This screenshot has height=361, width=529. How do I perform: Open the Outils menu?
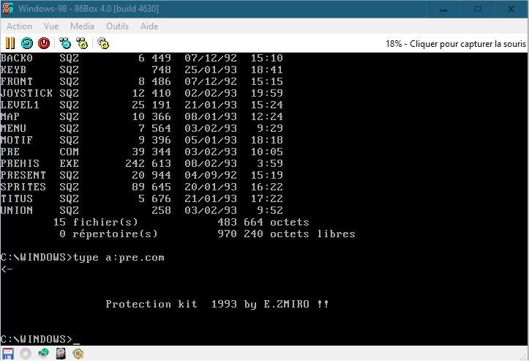pos(117,26)
